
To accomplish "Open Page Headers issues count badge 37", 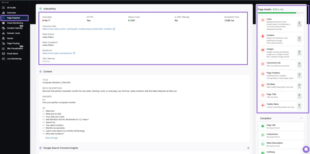I will coord(299,75).
